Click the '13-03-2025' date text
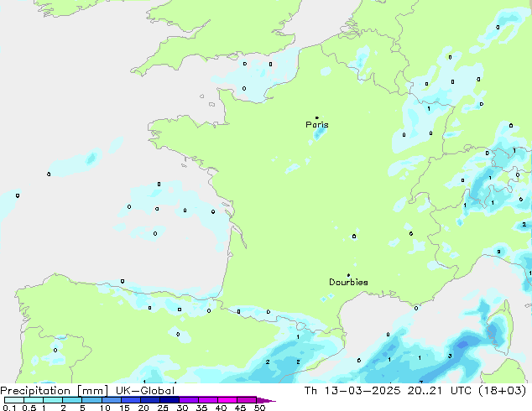The image size is (532, 411). pos(362,391)
